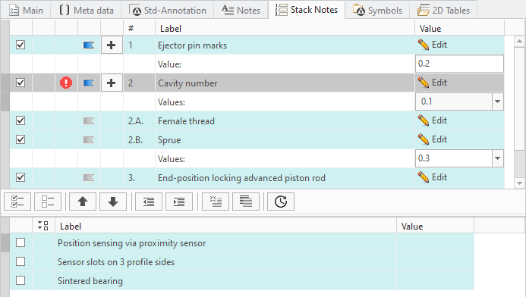
Task: Select the 'Female thread' label text
Action: (x=186, y=121)
